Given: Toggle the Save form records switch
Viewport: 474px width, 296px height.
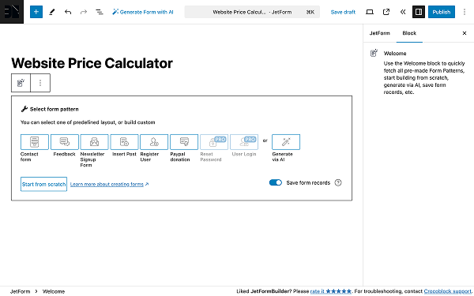Looking at the screenshot, I should (x=276, y=183).
